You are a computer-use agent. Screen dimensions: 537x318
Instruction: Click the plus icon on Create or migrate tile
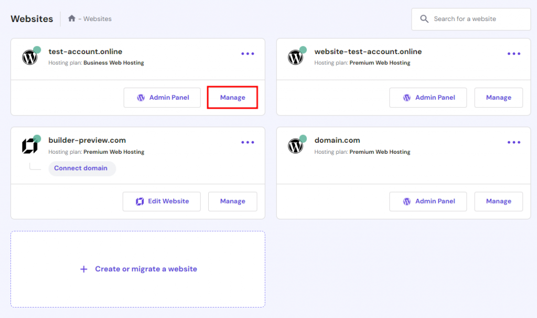84,269
